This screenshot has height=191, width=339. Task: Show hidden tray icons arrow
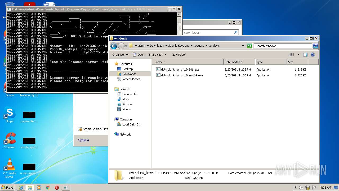click(x=295, y=187)
